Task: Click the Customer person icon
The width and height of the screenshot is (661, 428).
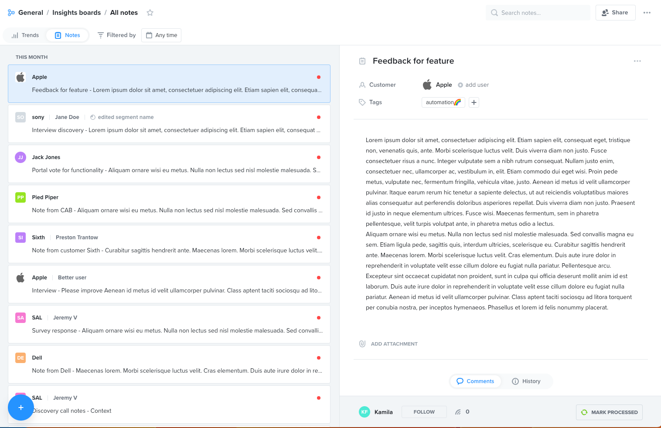Action: tap(362, 85)
